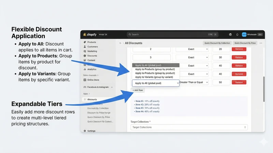Open the Analytics bar-chart icon
The image size is (273, 153).
pyautogui.click(x=85, y=69)
